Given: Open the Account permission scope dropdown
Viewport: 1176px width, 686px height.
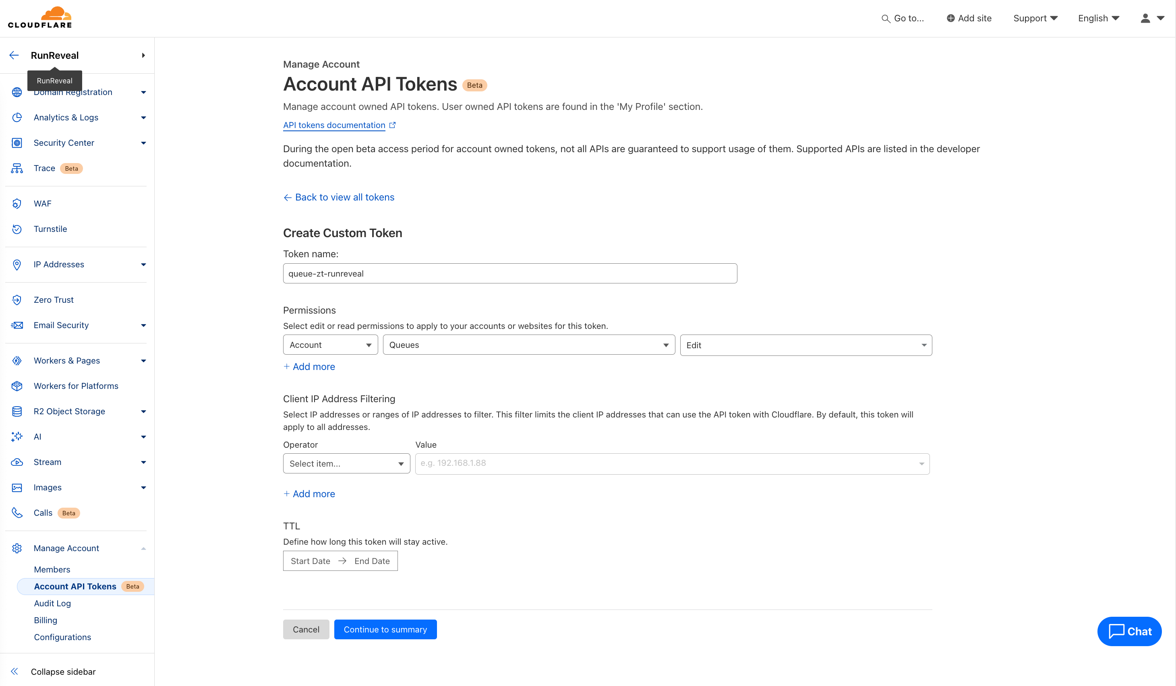Looking at the screenshot, I should click(x=330, y=345).
